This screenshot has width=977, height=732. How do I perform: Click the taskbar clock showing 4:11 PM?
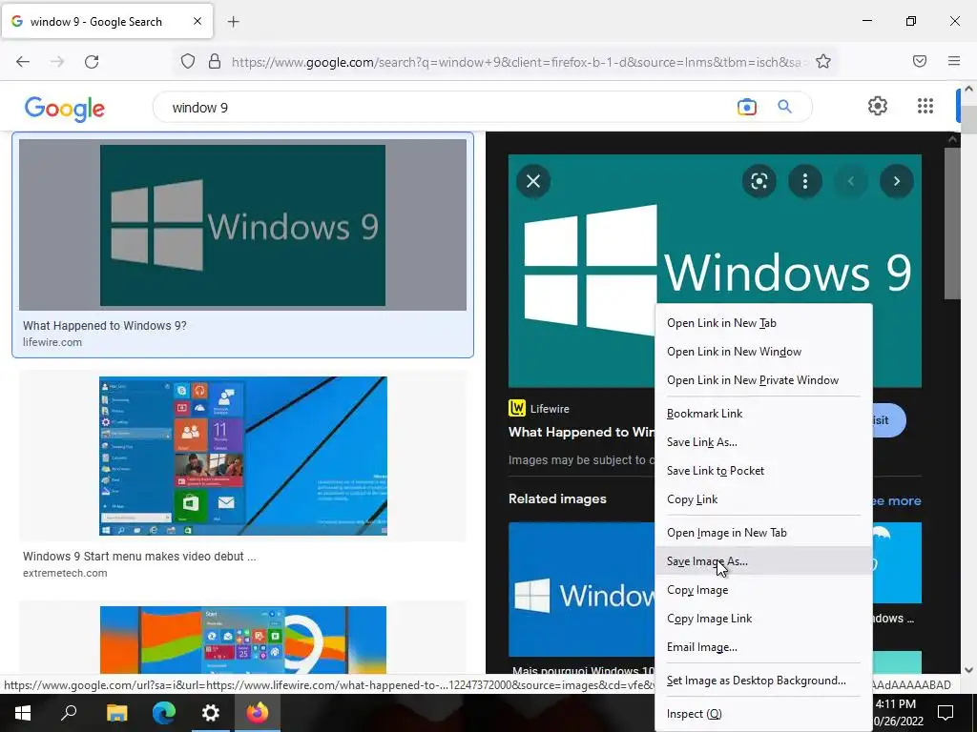895,704
